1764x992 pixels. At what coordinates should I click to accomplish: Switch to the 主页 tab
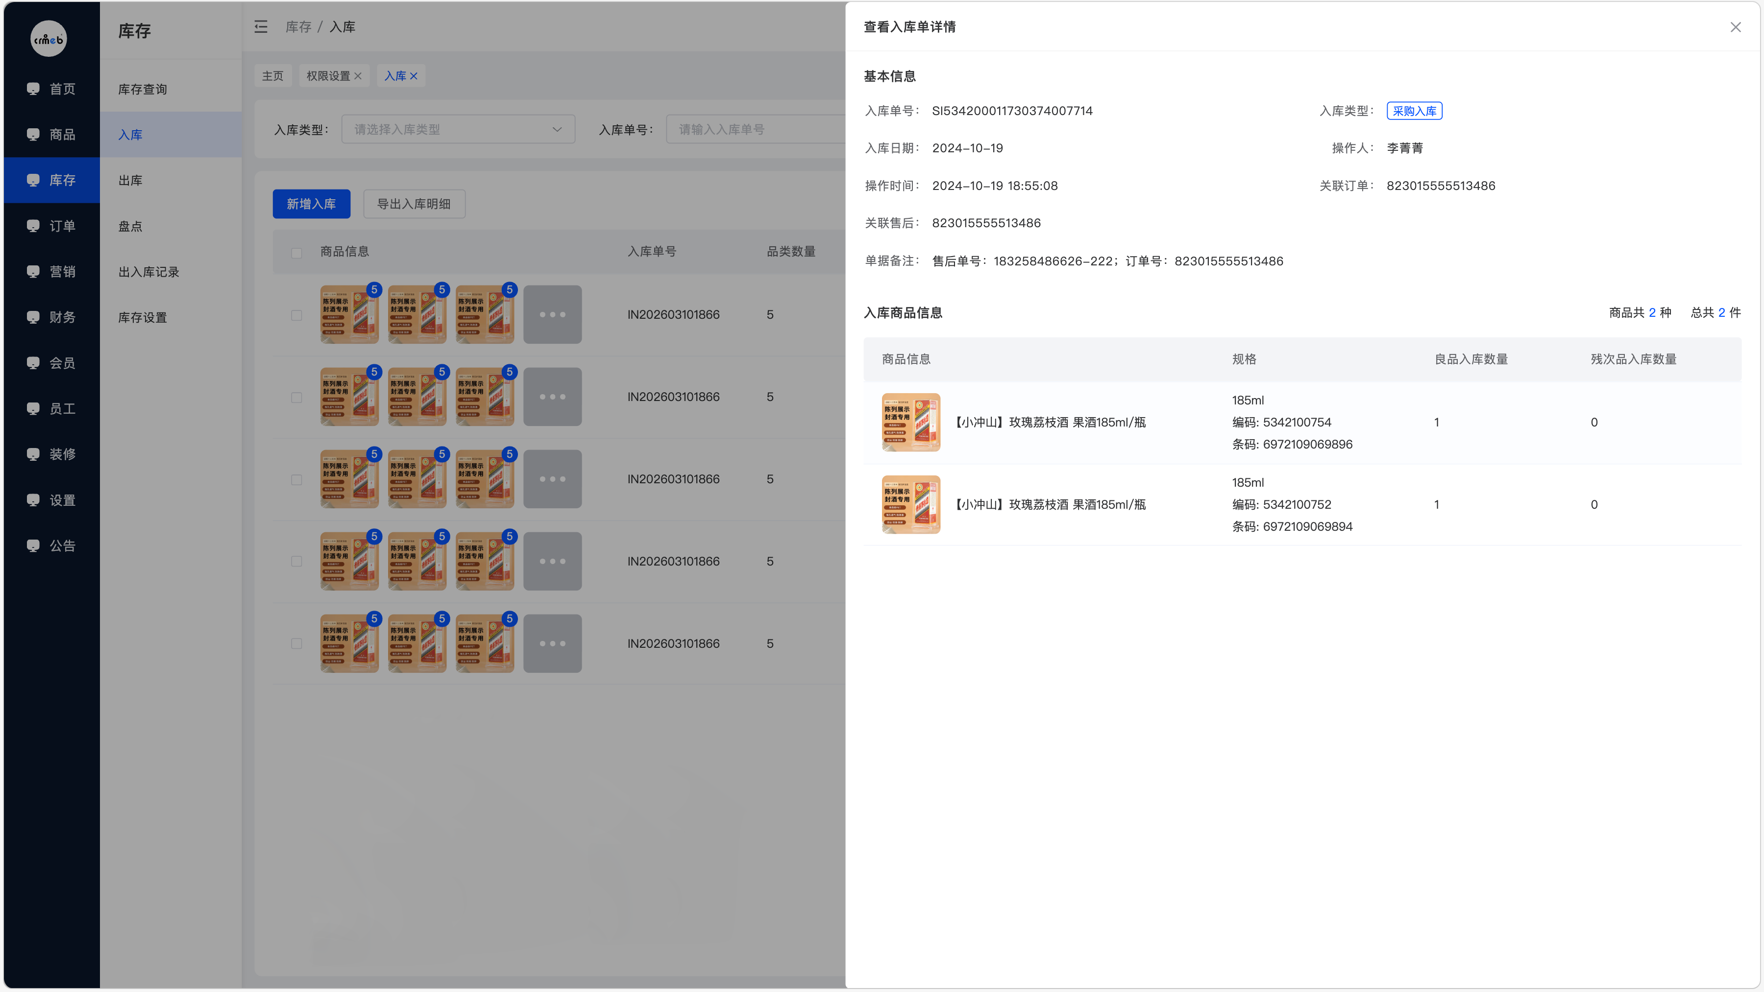coord(272,76)
